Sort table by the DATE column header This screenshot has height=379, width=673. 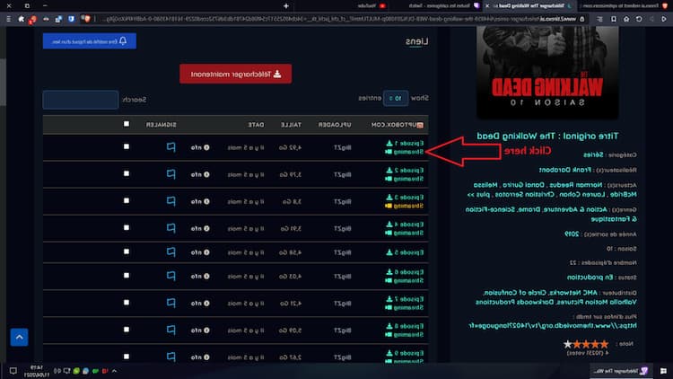(256, 125)
